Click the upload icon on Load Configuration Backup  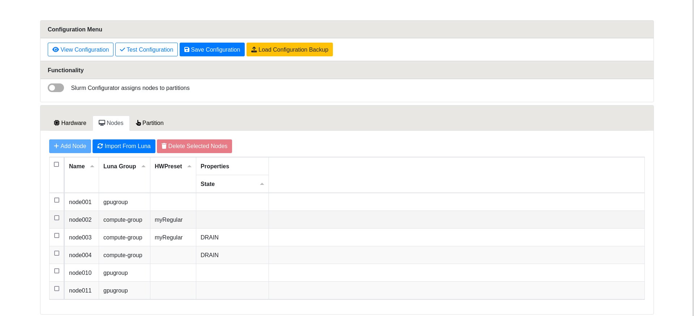(x=254, y=49)
